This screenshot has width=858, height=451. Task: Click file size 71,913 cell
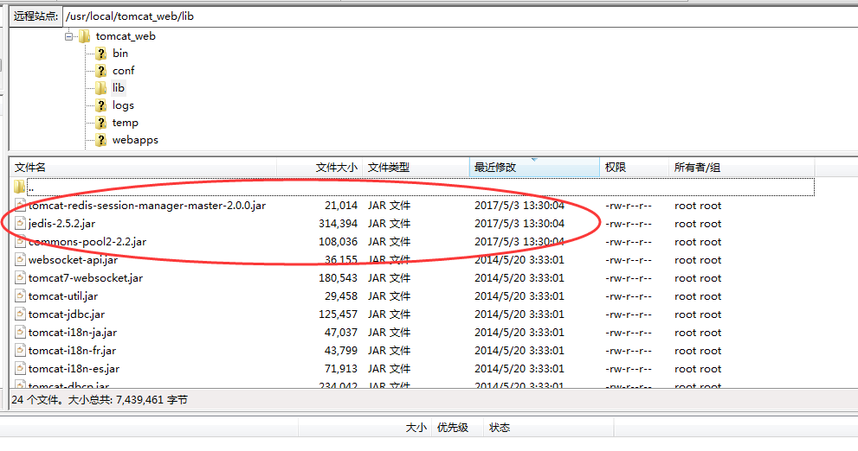341,369
